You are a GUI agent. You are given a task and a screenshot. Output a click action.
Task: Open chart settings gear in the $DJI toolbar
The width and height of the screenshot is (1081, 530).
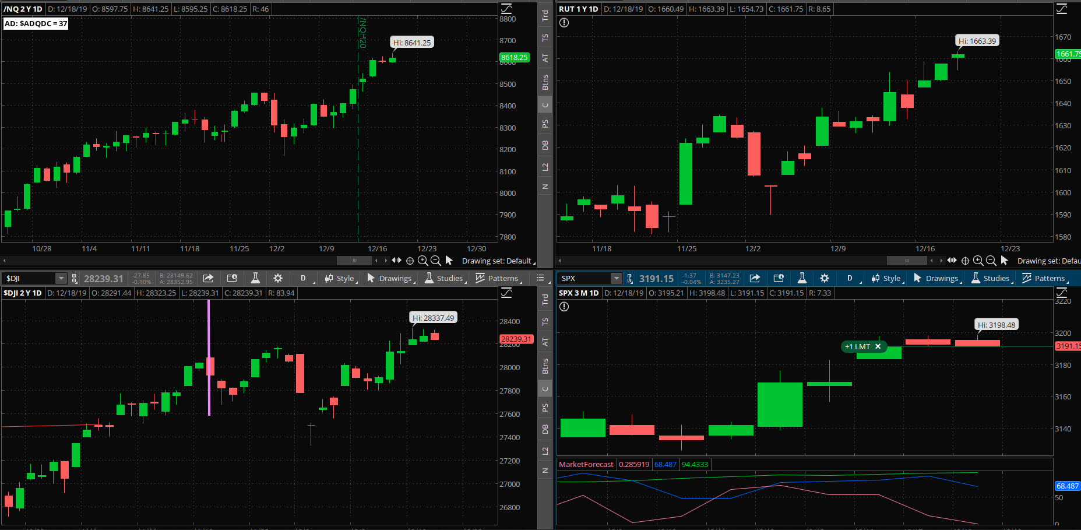point(278,278)
